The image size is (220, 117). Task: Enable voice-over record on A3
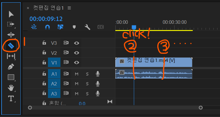pyautogui.click(x=98, y=93)
